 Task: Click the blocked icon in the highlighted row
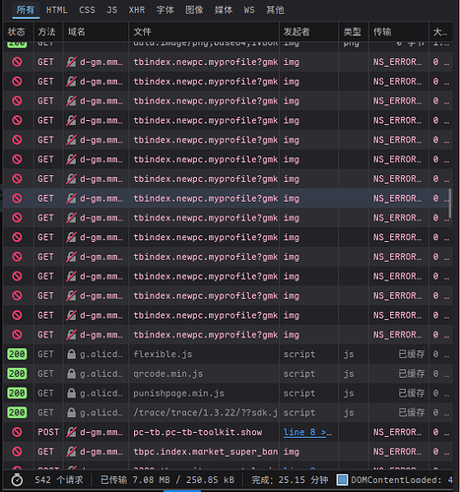[x=17, y=198]
